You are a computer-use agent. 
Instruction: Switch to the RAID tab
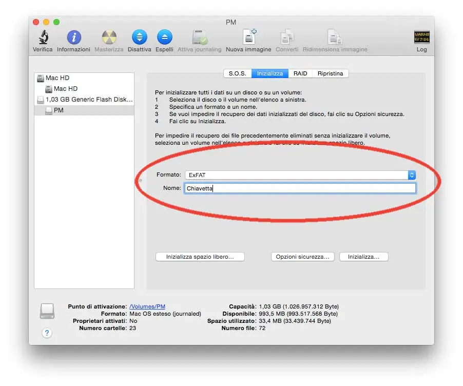click(x=300, y=73)
